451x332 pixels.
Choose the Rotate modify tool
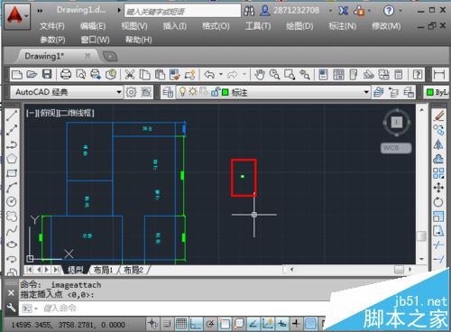coord(438,202)
